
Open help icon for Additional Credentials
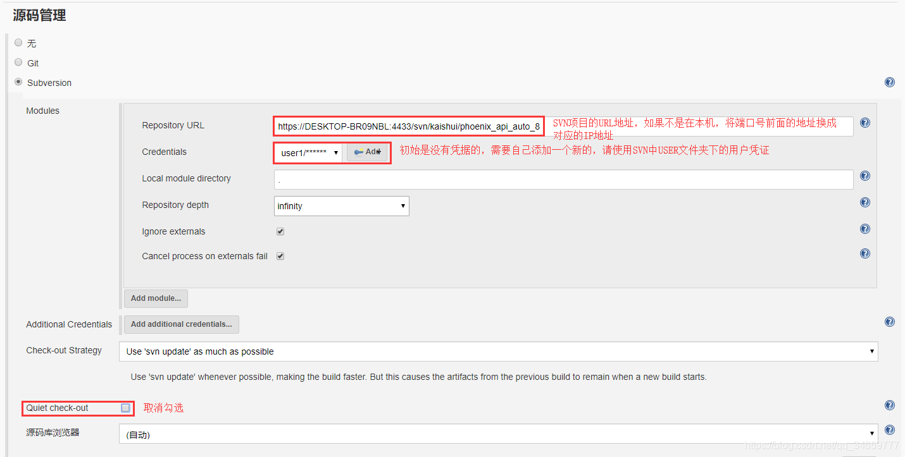pos(890,322)
